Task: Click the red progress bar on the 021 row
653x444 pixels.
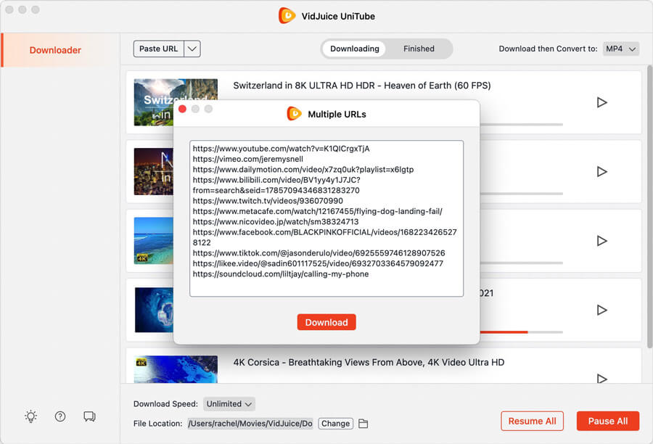Action: (504, 332)
